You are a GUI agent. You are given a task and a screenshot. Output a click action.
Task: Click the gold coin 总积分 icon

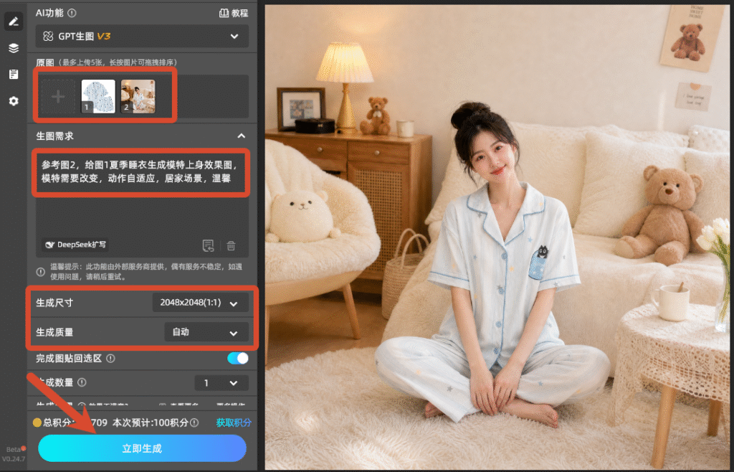pos(37,423)
